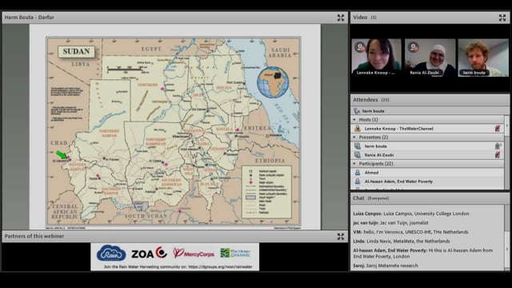Click the Rain logo
512x288 pixels.
coord(111,254)
